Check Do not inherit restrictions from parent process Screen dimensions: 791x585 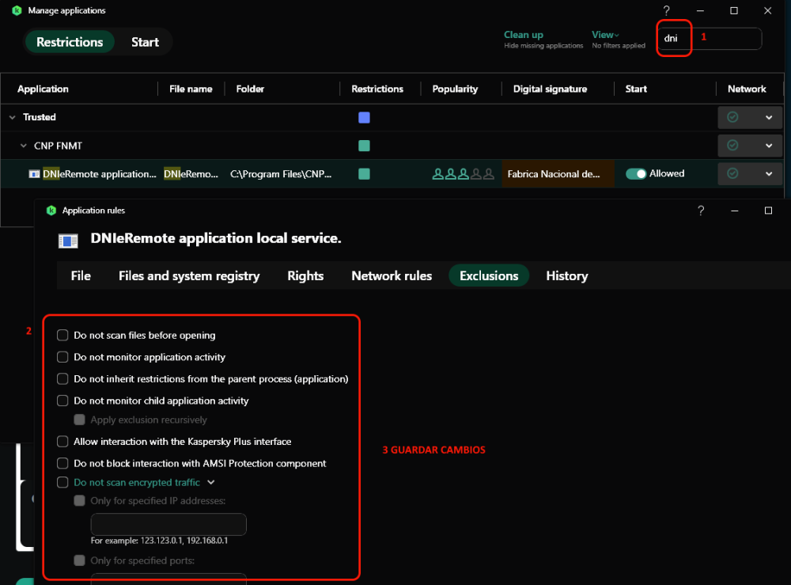pyautogui.click(x=62, y=378)
